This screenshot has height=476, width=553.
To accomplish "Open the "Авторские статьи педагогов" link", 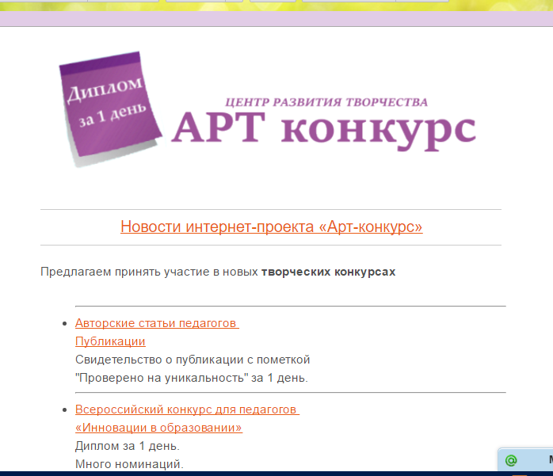I will click(157, 323).
